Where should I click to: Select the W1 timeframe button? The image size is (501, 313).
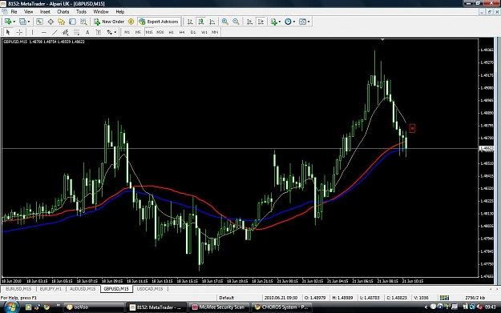pos(204,32)
